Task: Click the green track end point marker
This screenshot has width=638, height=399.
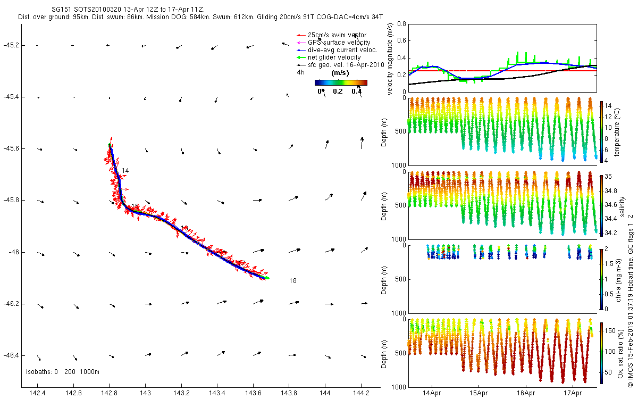Action: coord(267,278)
